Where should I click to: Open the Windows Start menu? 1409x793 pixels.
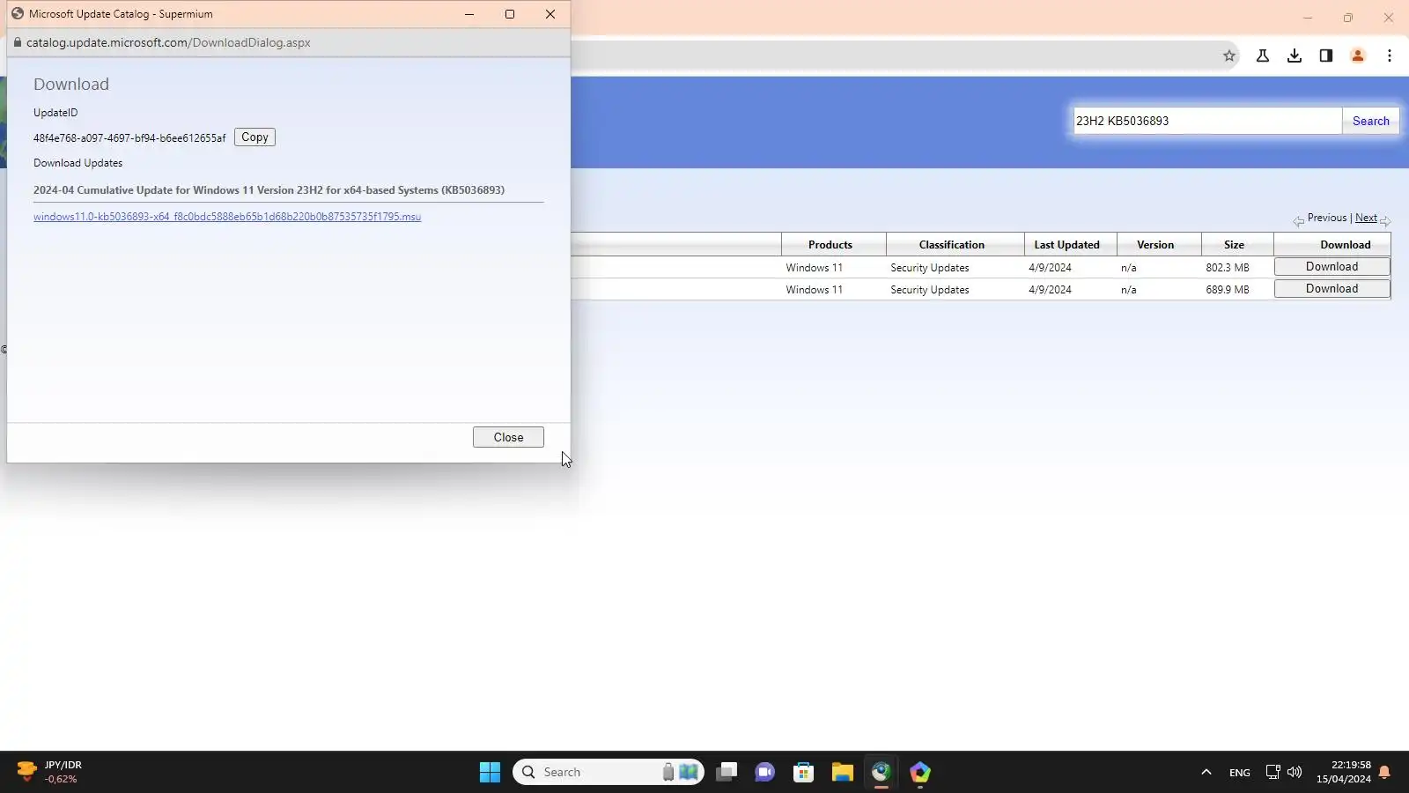(490, 772)
